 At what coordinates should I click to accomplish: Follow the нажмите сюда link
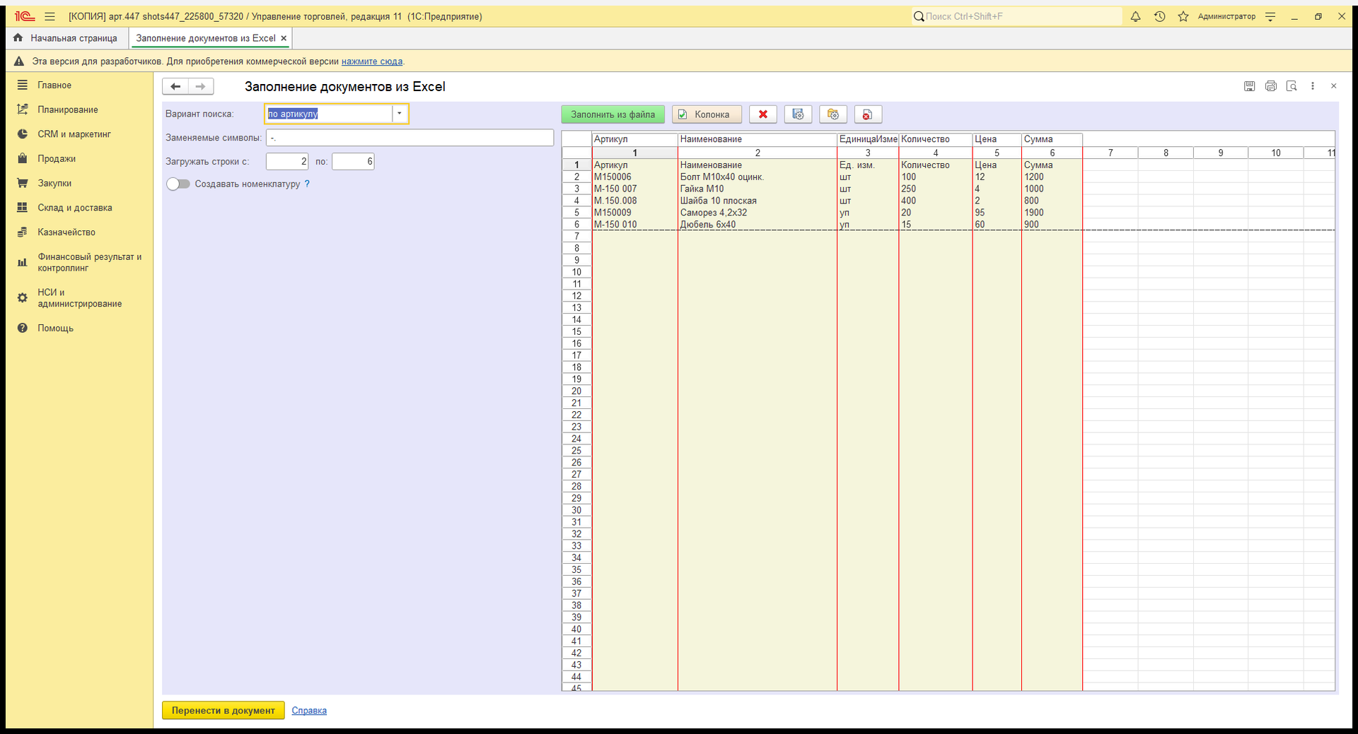pos(372,61)
